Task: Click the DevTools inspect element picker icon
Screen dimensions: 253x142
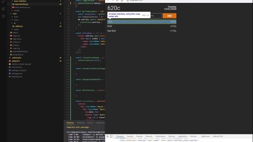Action: click(108, 136)
